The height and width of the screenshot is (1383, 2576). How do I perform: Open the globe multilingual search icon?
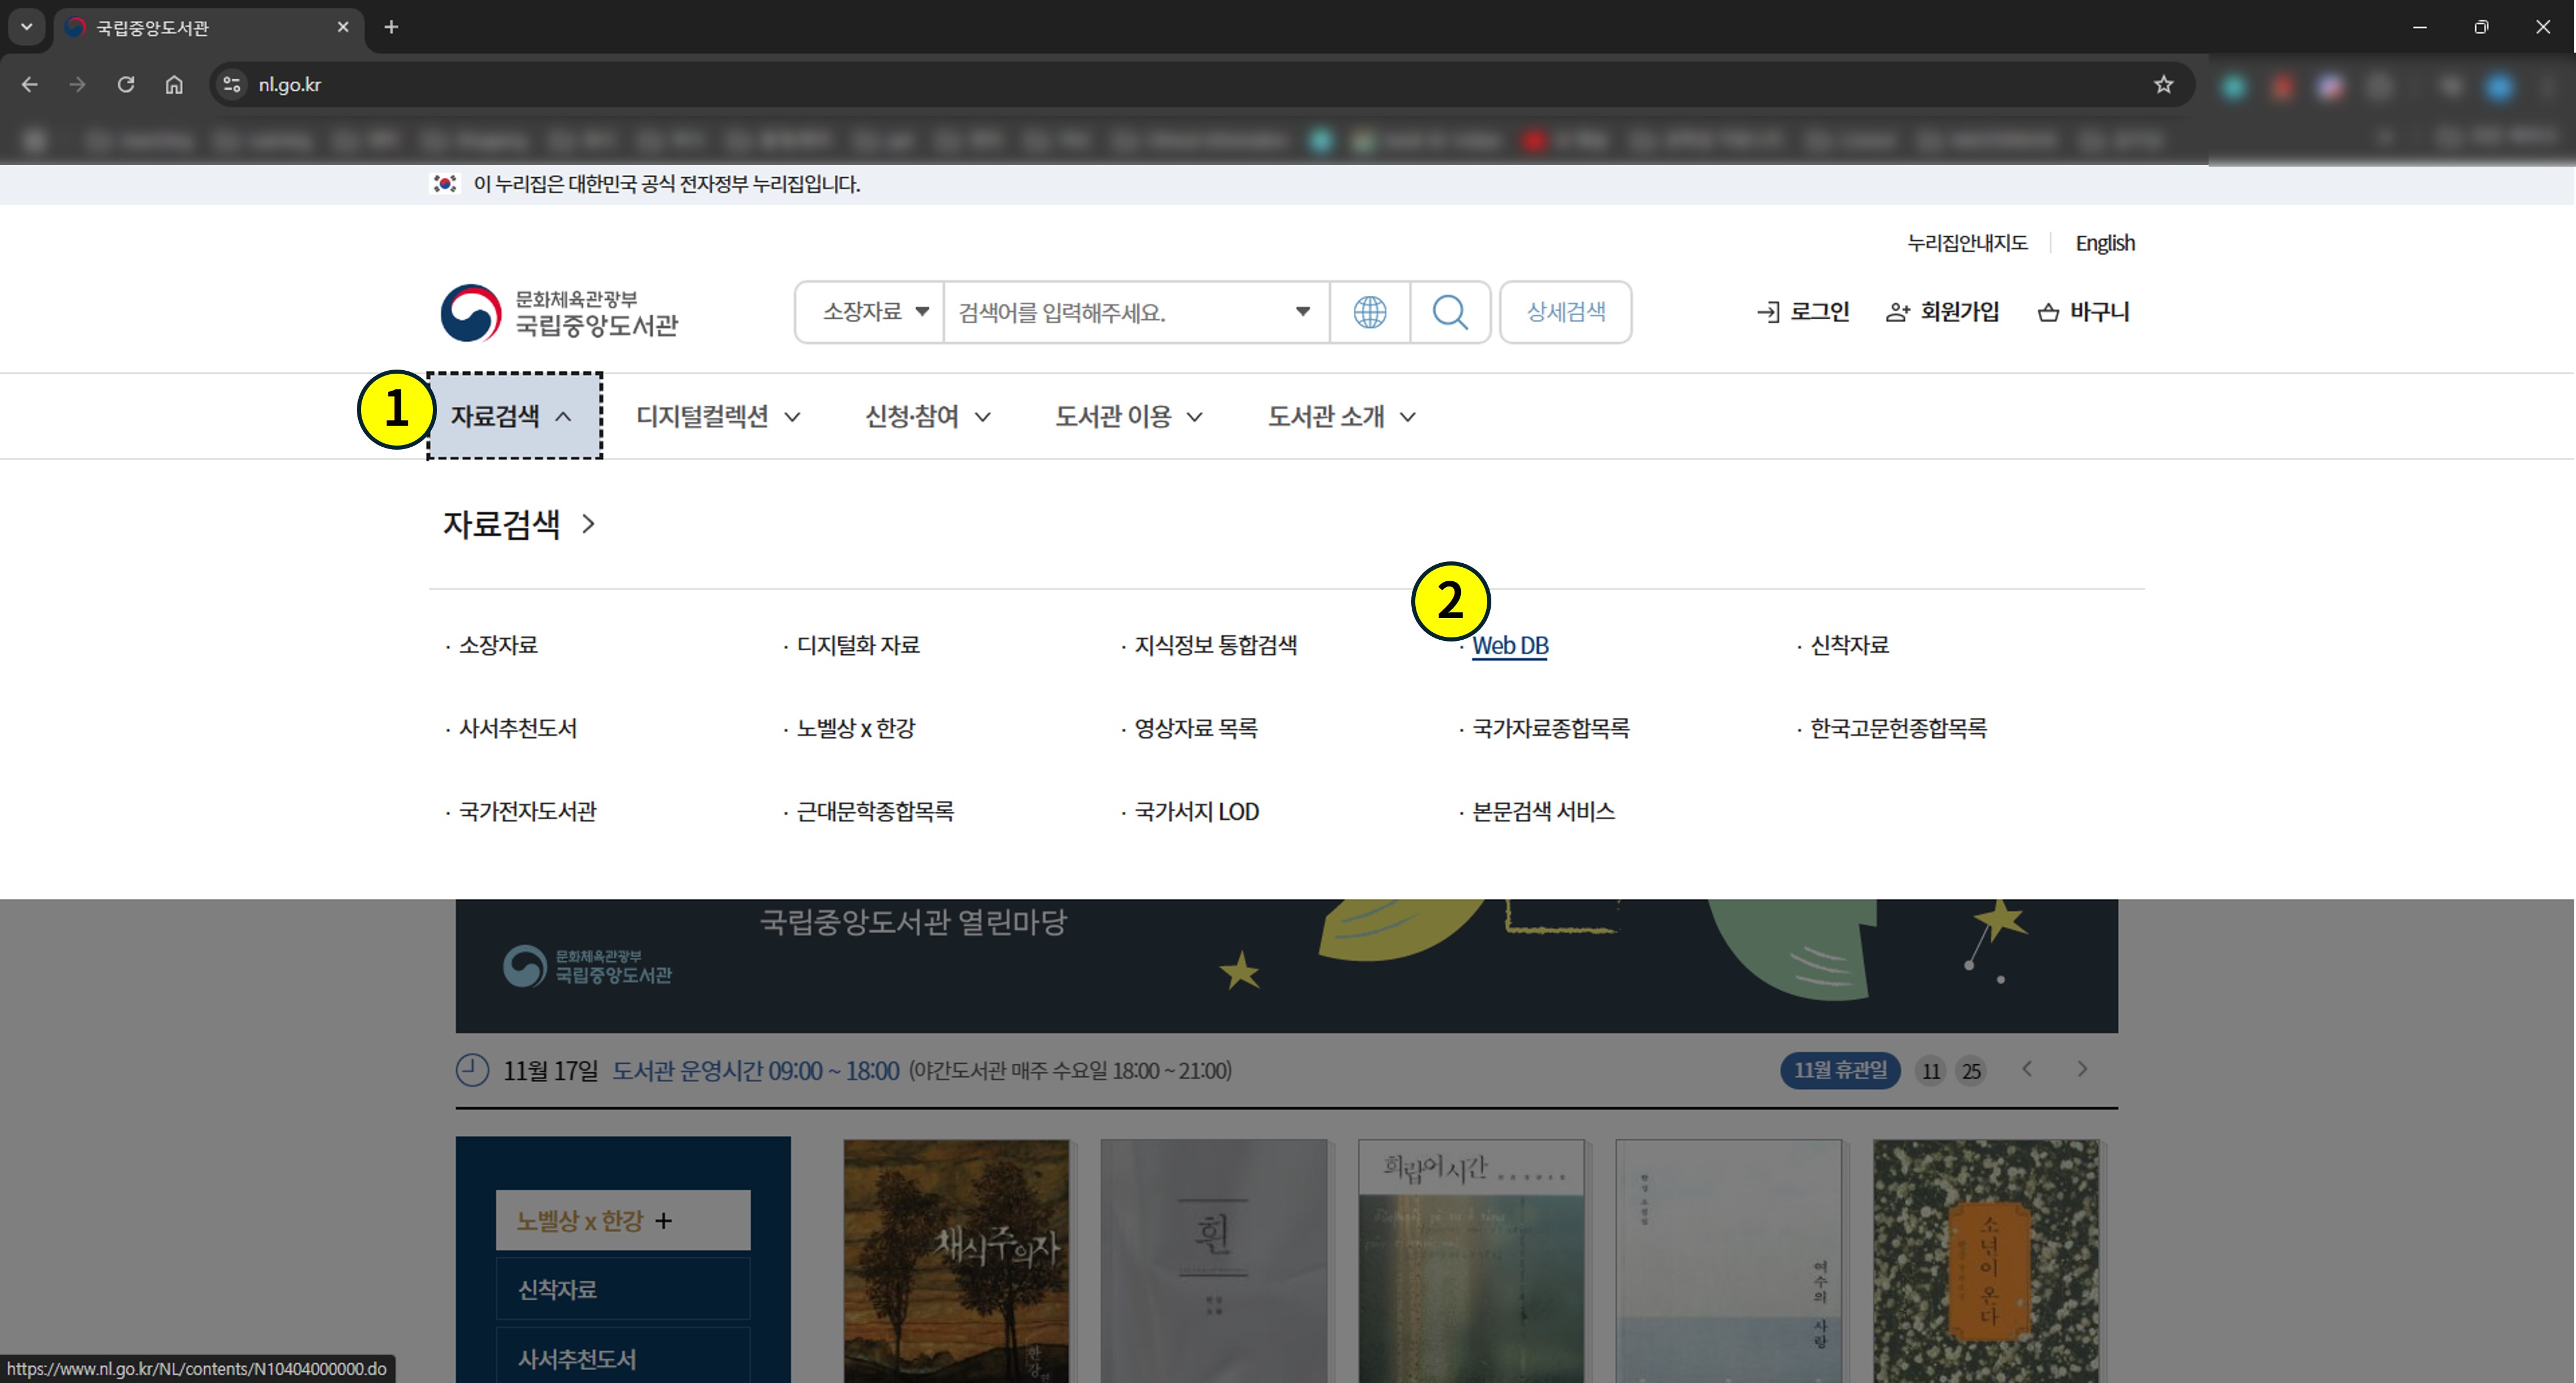click(1369, 312)
